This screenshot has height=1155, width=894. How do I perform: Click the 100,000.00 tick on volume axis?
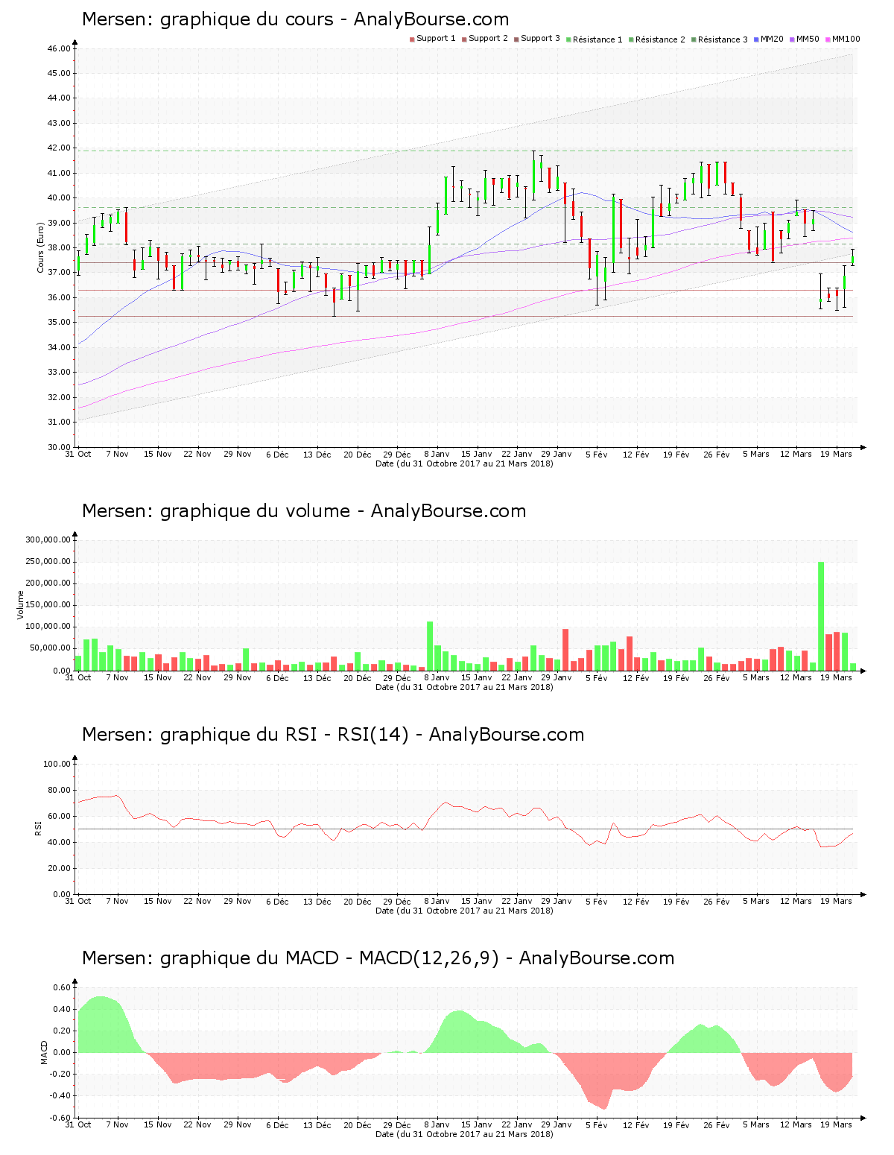(48, 627)
